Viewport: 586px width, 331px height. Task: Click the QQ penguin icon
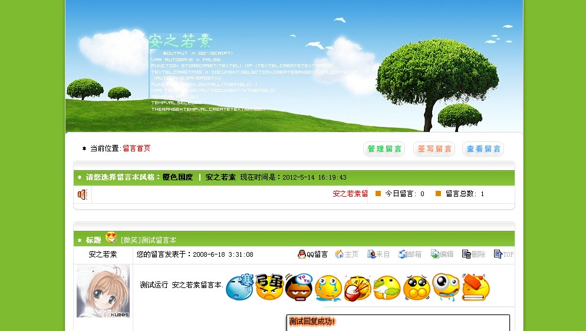point(302,254)
